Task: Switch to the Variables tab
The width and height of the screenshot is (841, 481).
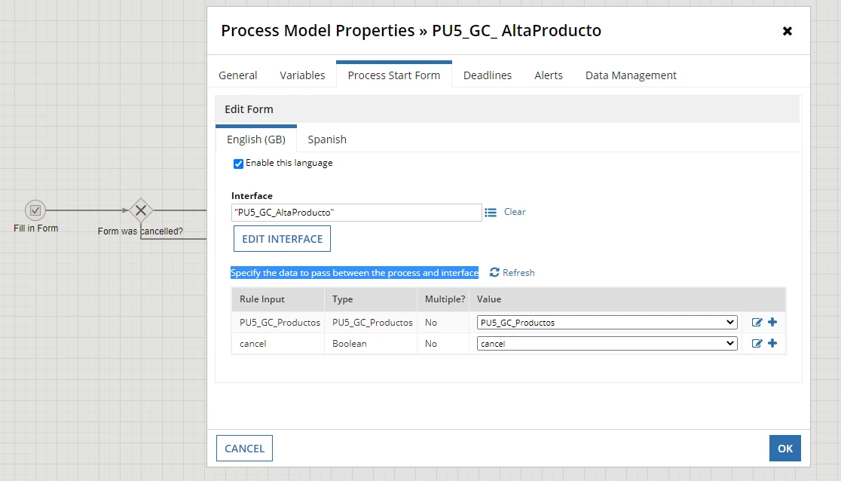Action: [302, 75]
